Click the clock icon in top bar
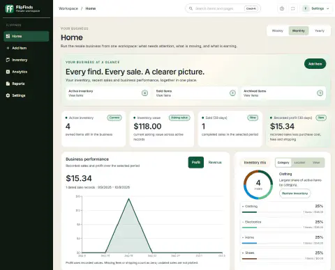The image size is (335, 270). pos(282,8)
